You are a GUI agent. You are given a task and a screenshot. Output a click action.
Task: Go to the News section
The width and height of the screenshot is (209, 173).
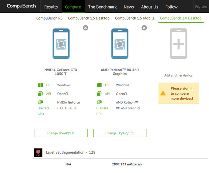pyautogui.click(x=129, y=7)
